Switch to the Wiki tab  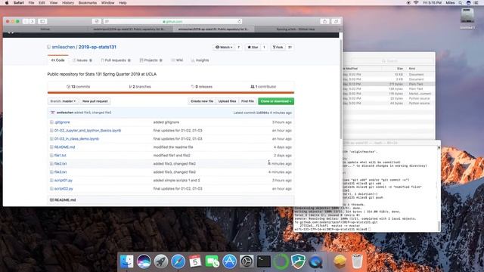[177, 60]
